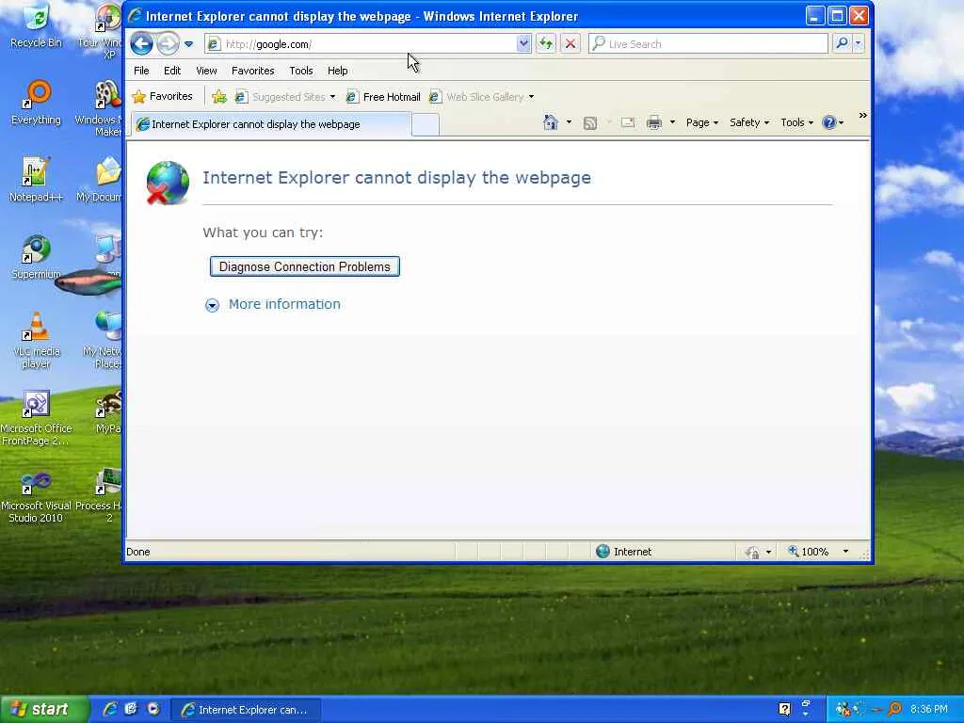Click Show Desktop icon in Quick Launch
This screenshot has width=964, height=723.
[131, 709]
